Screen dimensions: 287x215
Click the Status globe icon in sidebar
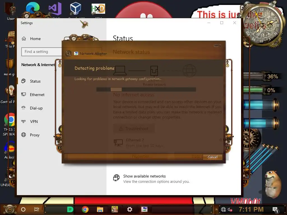pyautogui.click(x=24, y=81)
